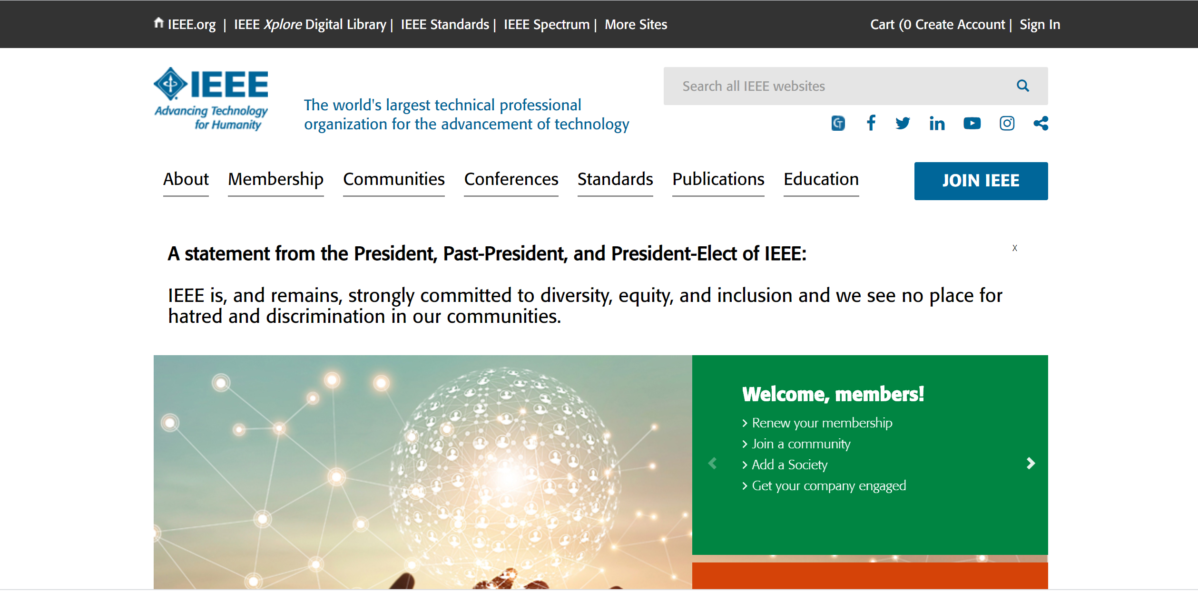Click the search magnifier icon
The width and height of the screenshot is (1198, 591).
coord(1022,86)
